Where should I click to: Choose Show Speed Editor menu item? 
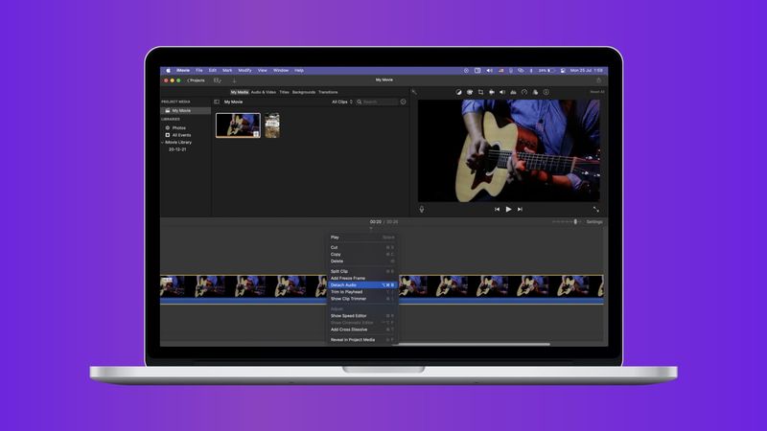tap(362, 316)
